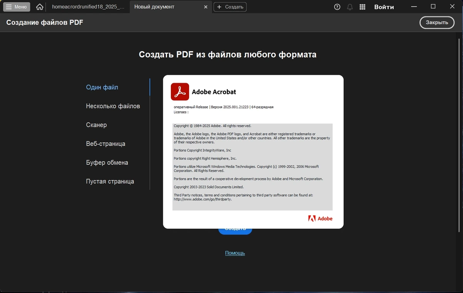Viewport: 463px width, 293px height.
Task: Open the help question mark icon
Action: tap(337, 7)
